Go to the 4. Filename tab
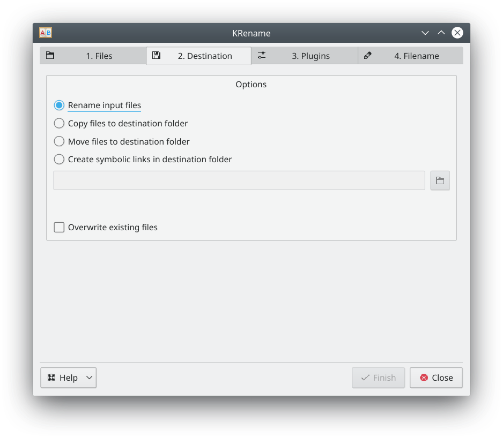 point(410,56)
